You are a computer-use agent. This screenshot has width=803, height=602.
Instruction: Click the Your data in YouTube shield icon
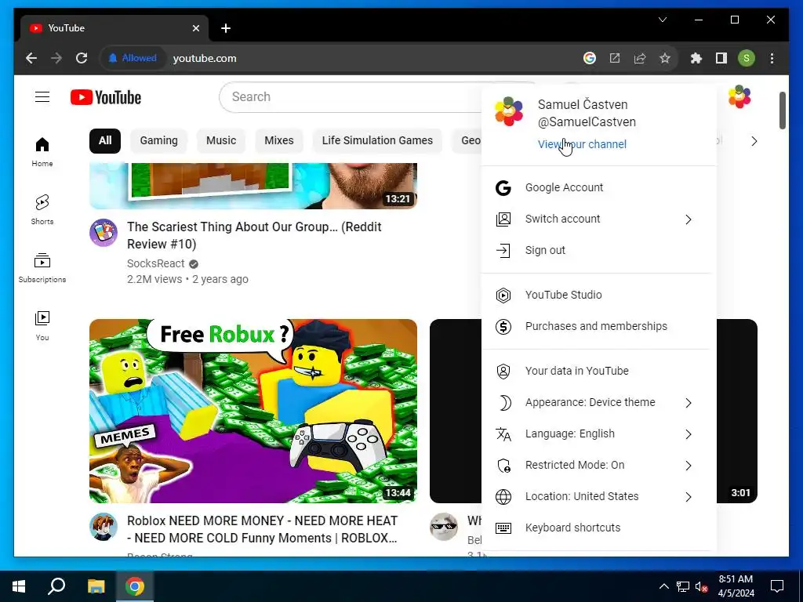pos(503,371)
